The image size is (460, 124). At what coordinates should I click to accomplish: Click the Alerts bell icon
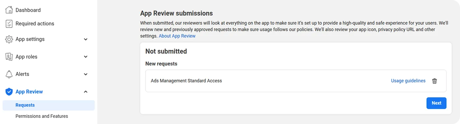[x=9, y=74]
